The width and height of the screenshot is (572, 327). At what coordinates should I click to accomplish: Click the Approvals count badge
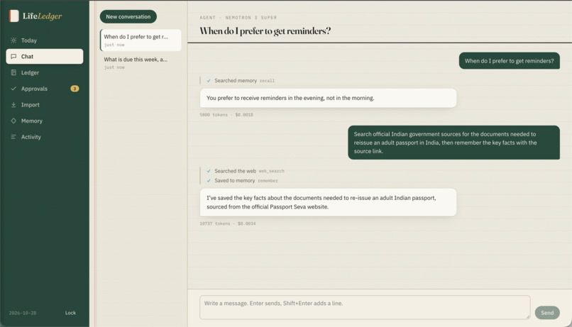[x=75, y=89]
